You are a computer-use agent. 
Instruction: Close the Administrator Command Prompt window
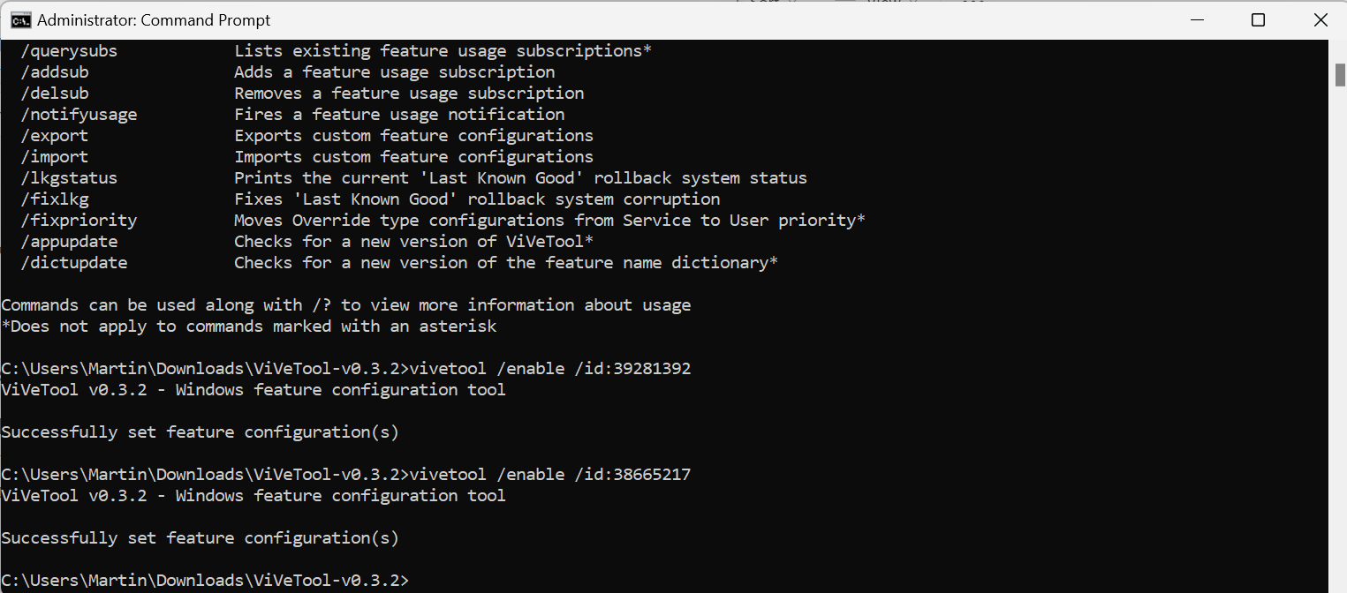point(1320,19)
